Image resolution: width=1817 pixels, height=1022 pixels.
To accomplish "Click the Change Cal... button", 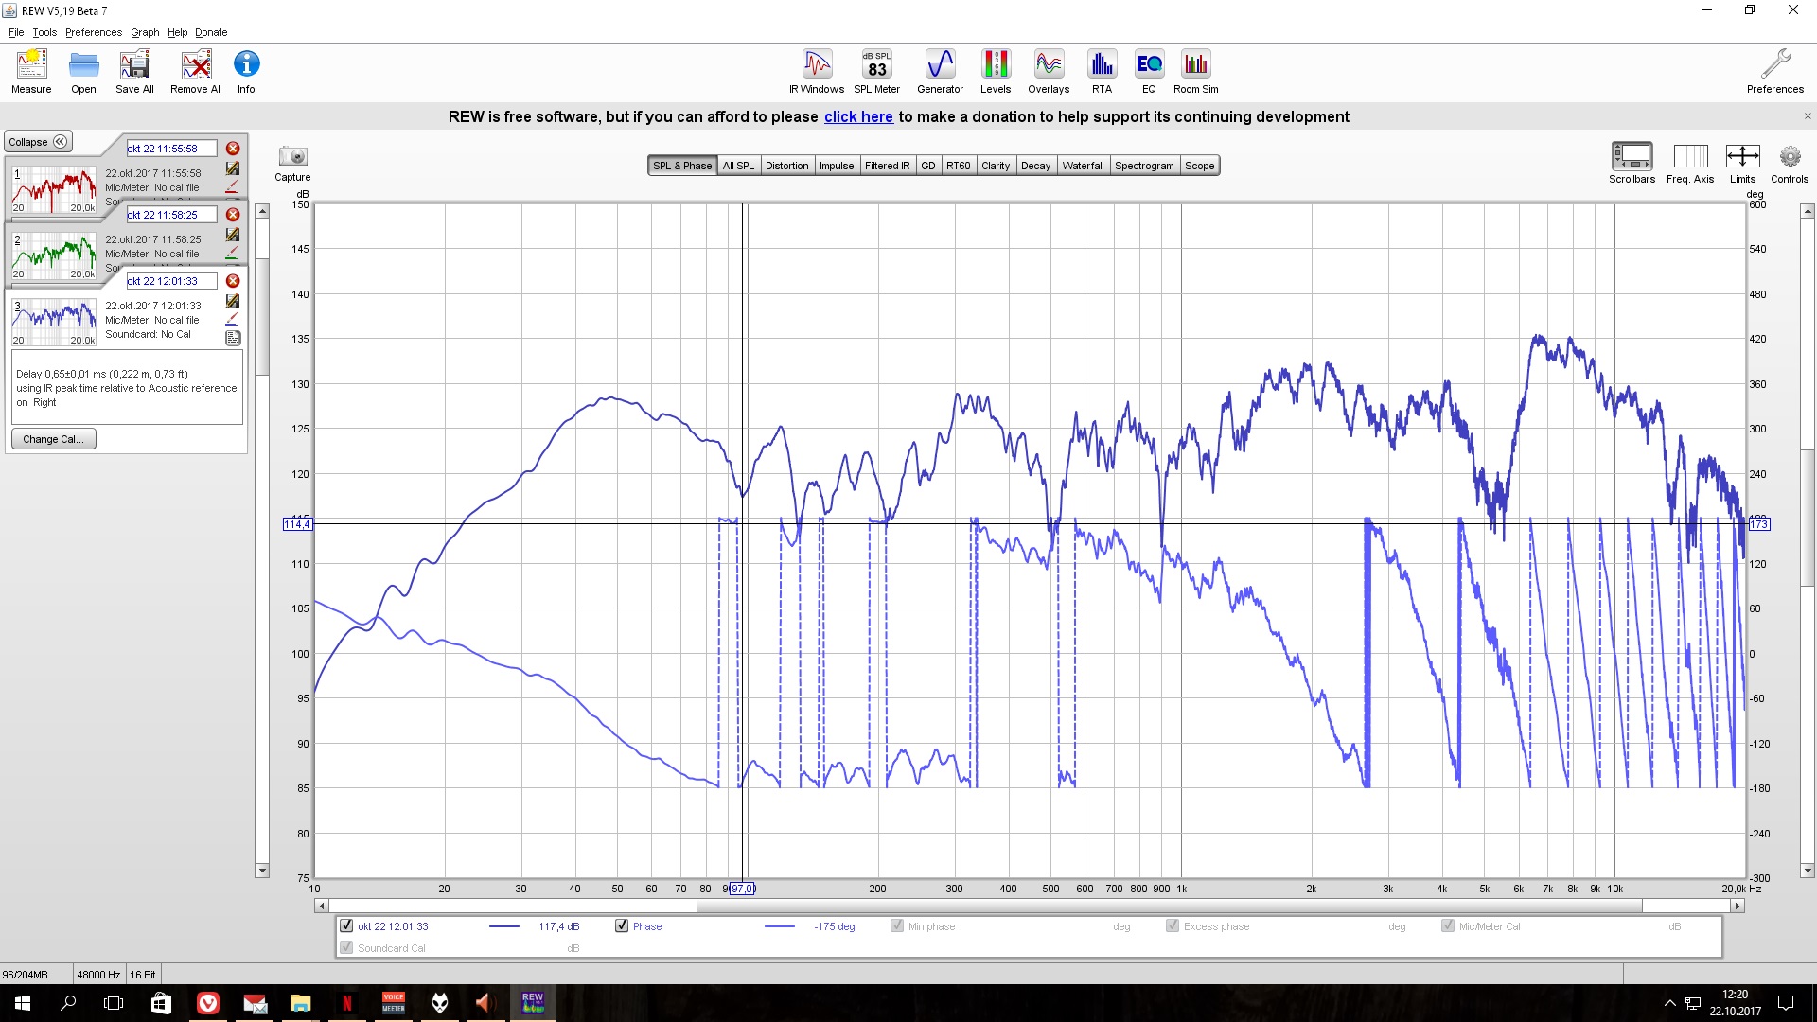I will (53, 439).
